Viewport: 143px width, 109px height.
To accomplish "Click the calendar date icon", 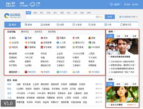I will (x=8, y=4).
